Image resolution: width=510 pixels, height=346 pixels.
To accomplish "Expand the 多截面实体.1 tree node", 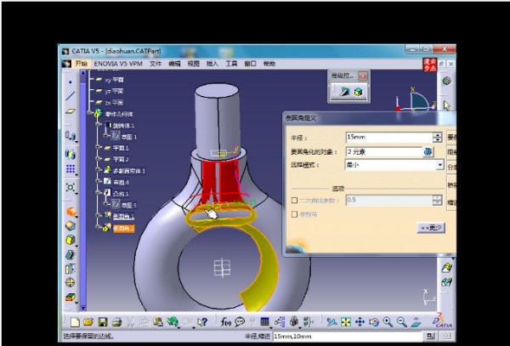I will (99, 170).
